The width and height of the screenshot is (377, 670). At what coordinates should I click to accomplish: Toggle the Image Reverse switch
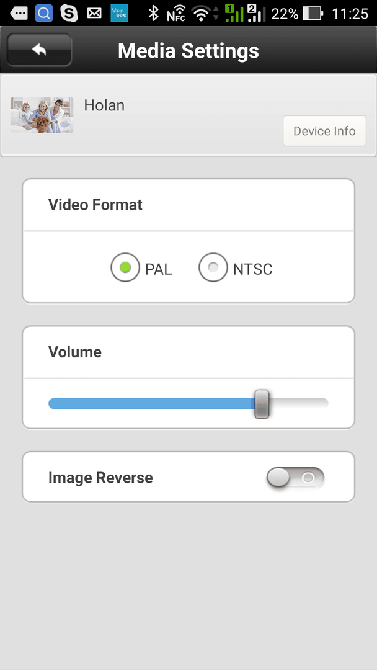[295, 477]
